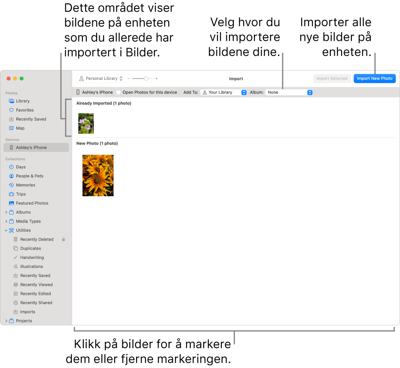Click Import Selected button

pos(332,79)
